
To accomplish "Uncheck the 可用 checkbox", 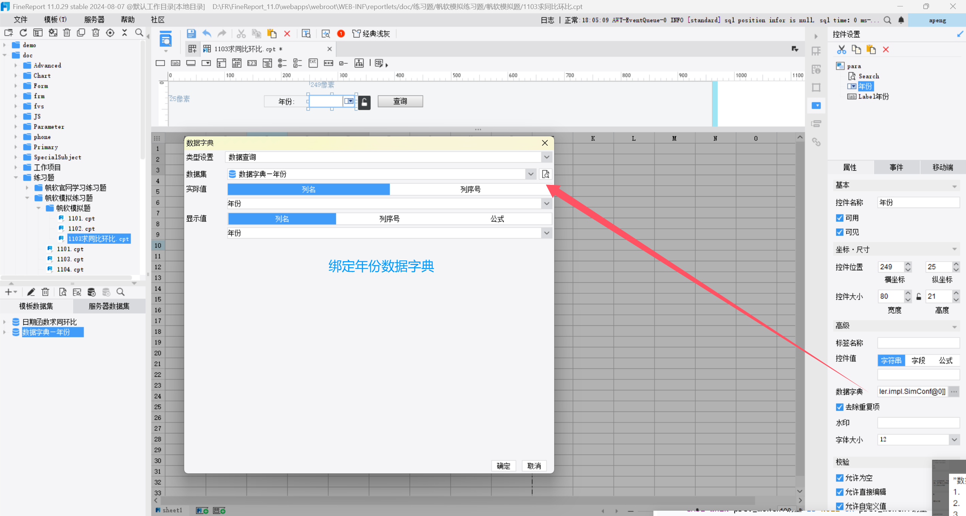I will [x=840, y=218].
